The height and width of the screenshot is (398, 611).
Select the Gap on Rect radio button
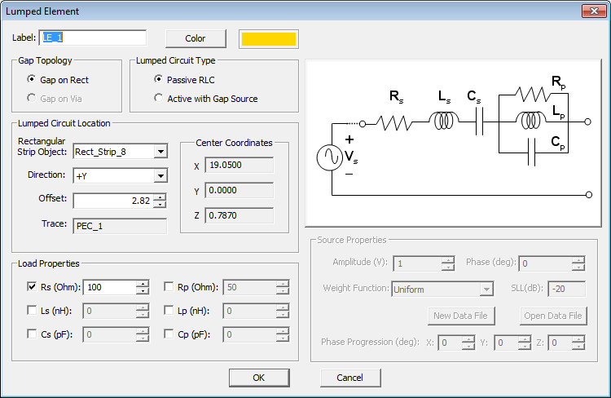click(x=32, y=80)
